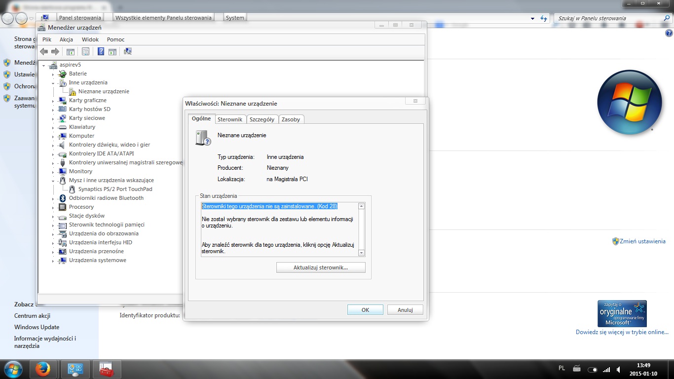Select the aspirev5 root node

coord(65,65)
